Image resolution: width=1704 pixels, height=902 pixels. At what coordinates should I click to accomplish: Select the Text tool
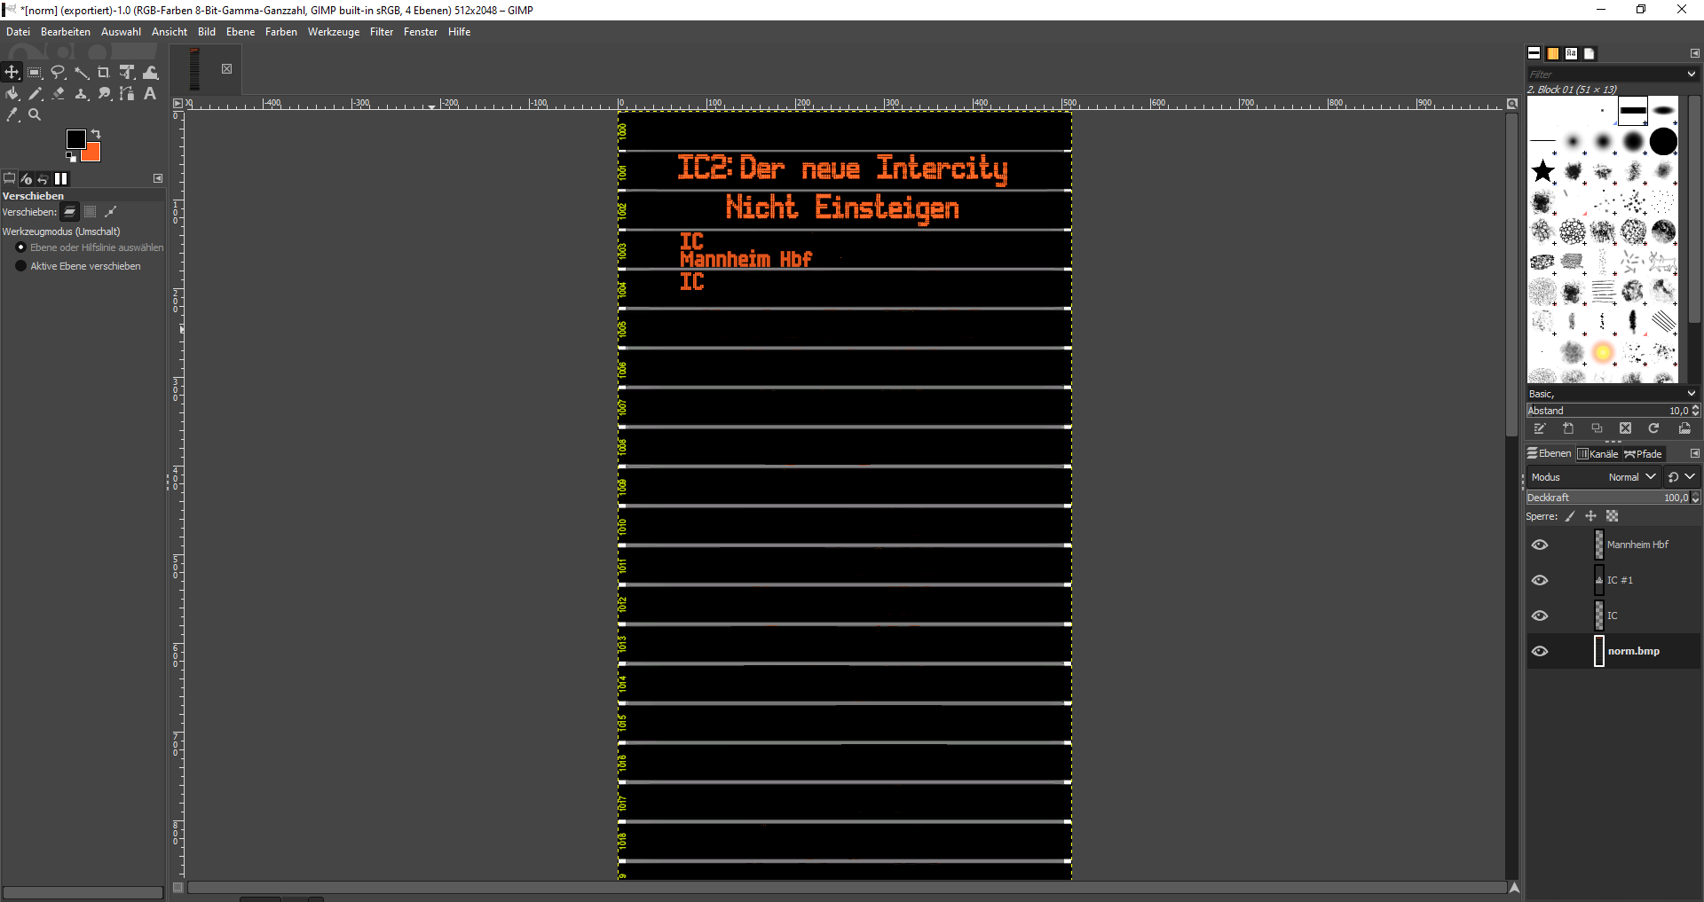point(151,94)
